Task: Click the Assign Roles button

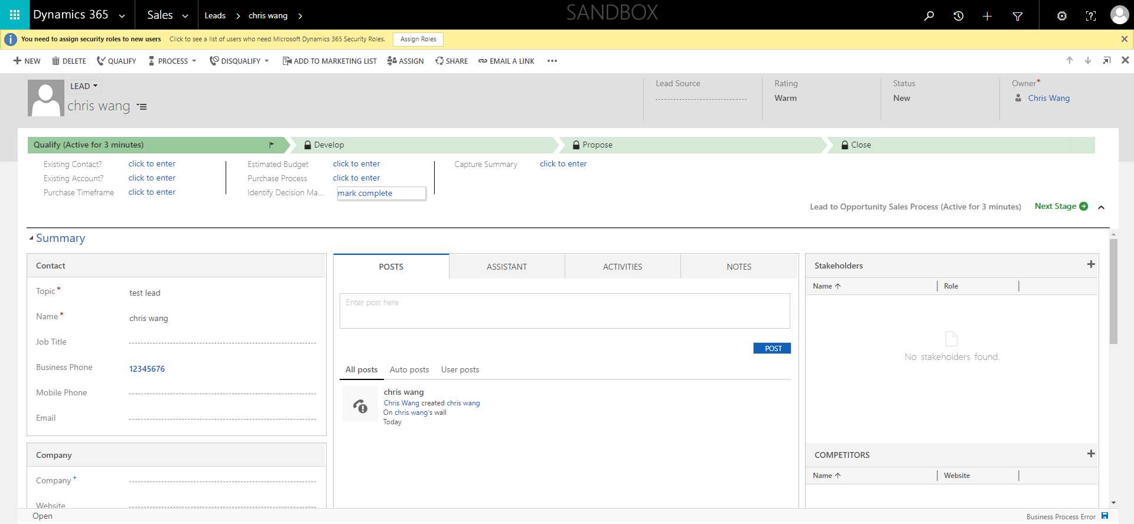Action: (418, 39)
